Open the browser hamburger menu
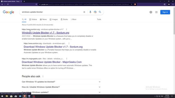This screenshot has width=175, height=98. (173, 4)
